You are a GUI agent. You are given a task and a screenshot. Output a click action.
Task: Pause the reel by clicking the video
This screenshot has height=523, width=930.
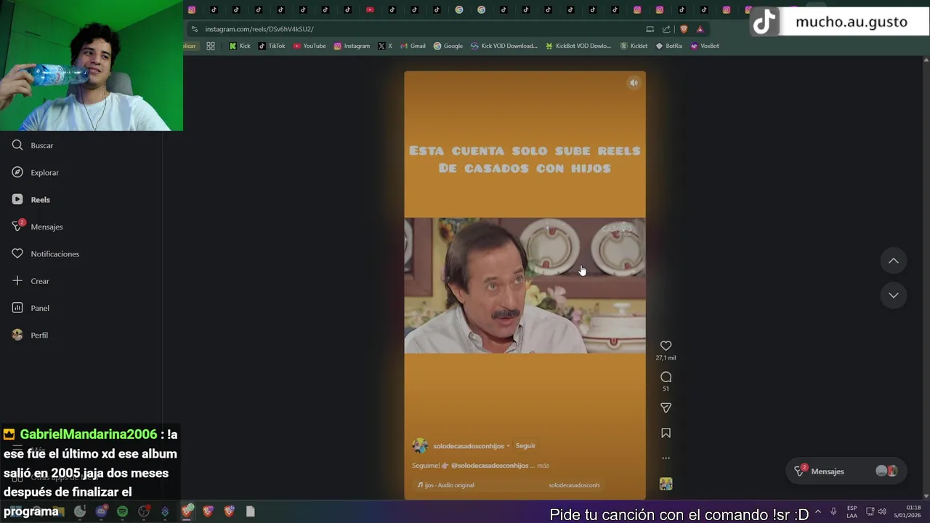tap(525, 285)
